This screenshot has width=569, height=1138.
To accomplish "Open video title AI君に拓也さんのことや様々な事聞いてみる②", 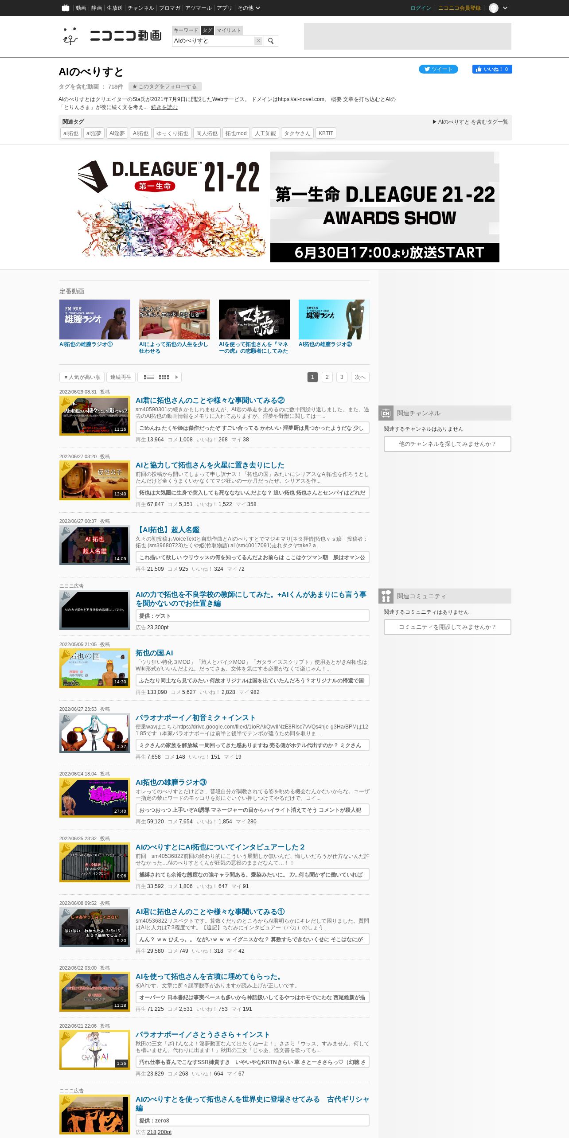I will [210, 401].
